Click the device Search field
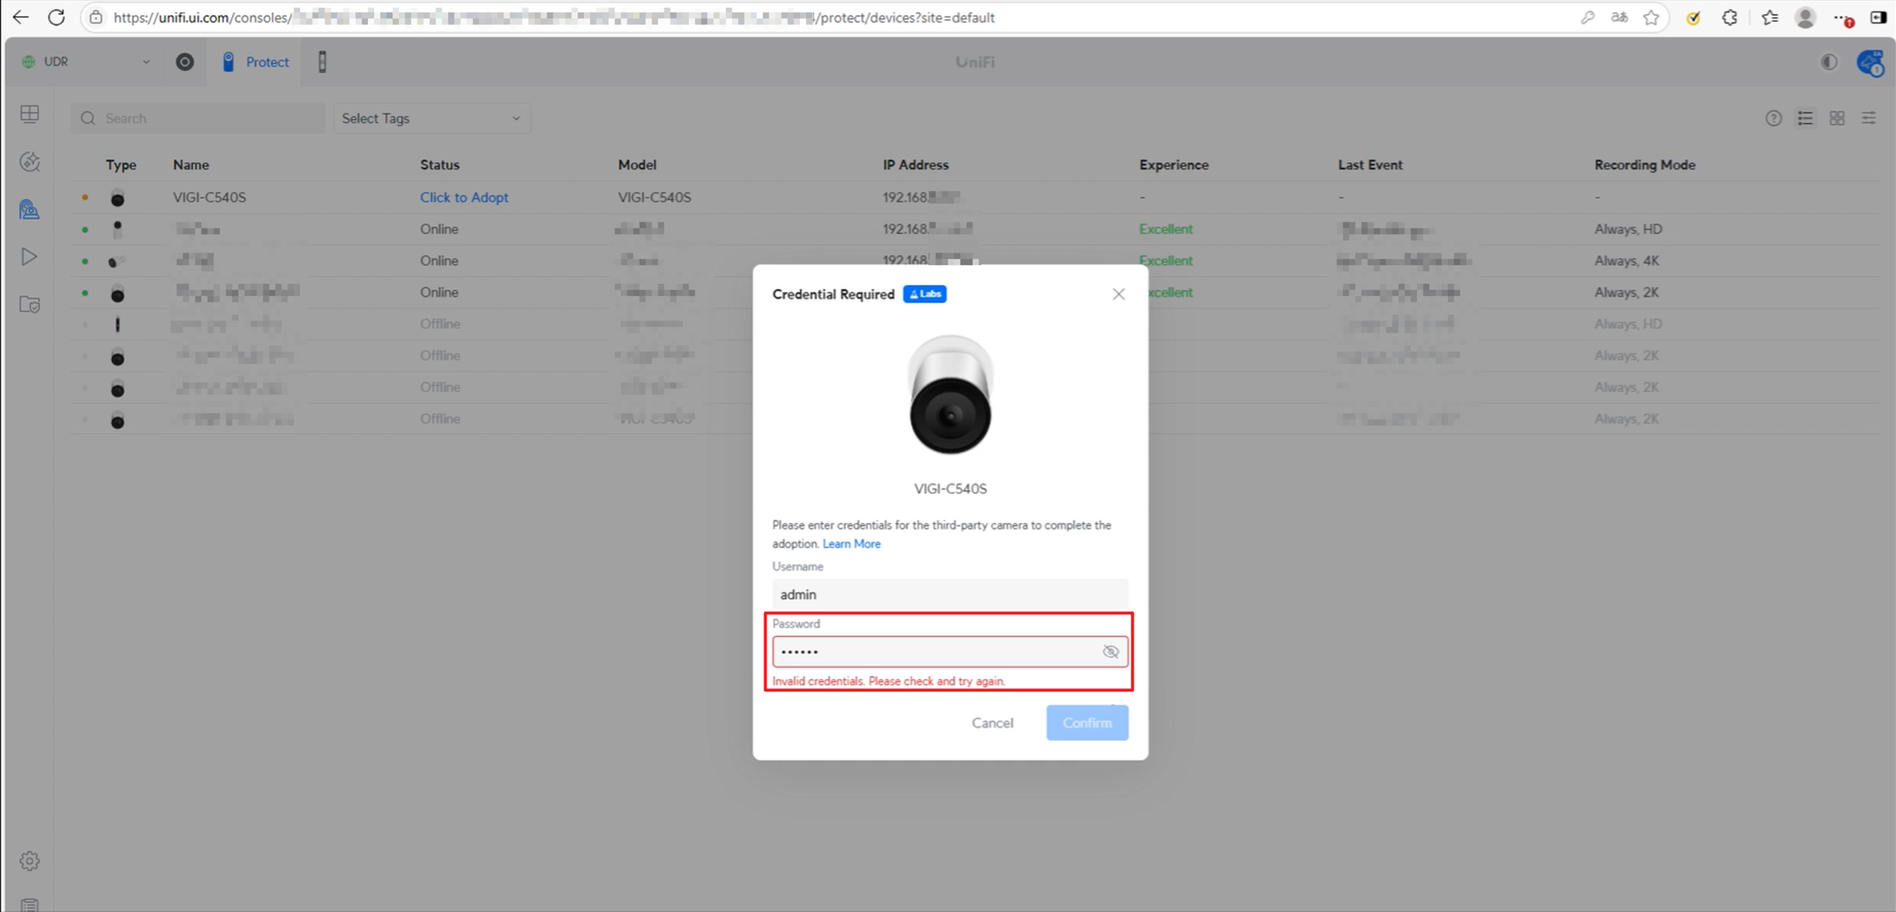The height and width of the screenshot is (912, 1896). tap(197, 118)
